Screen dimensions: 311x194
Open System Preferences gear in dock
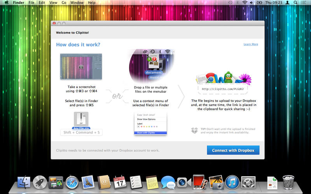click(x=248, y=182)
